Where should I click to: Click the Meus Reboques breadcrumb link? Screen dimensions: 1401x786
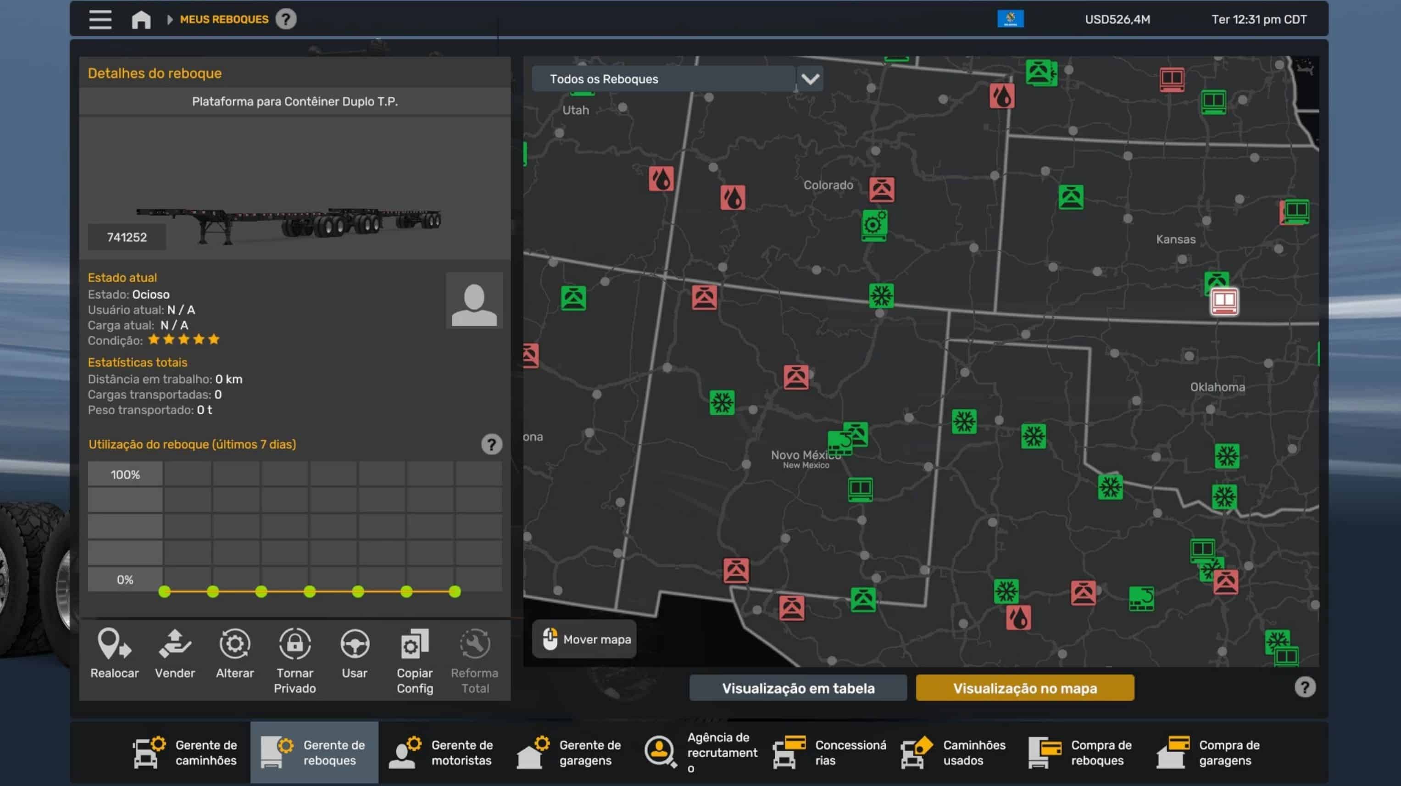tap(224, 20)
